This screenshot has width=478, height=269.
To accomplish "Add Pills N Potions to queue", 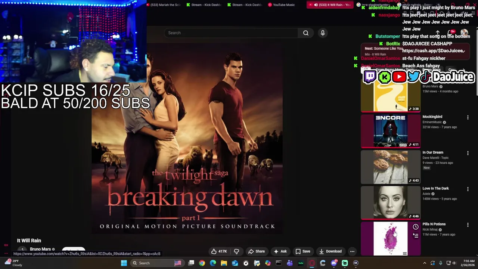I will (416, 235).
